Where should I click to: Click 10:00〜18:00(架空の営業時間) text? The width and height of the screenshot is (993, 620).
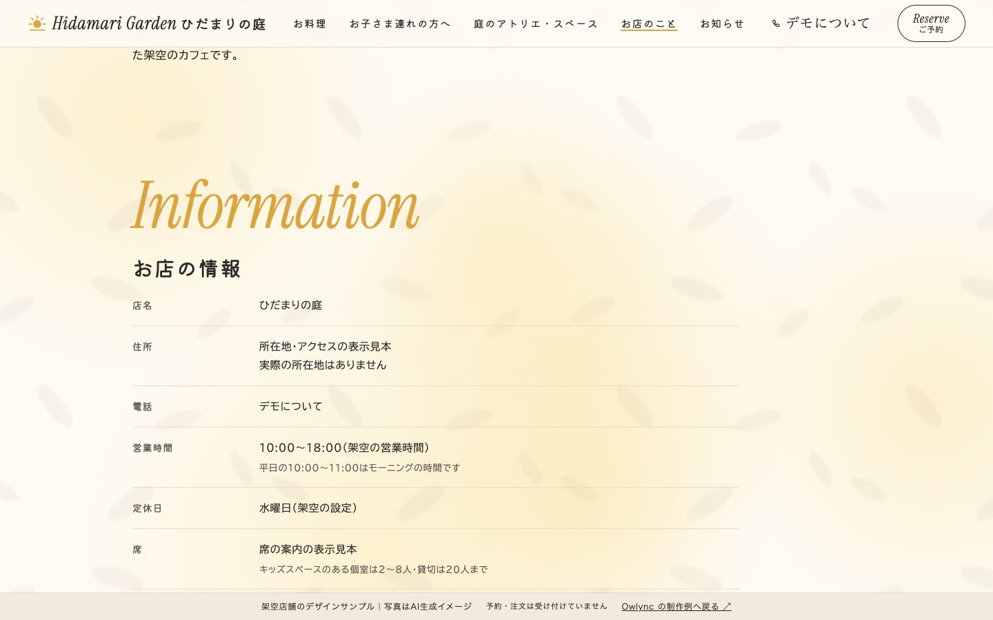(x=345, y=448)
